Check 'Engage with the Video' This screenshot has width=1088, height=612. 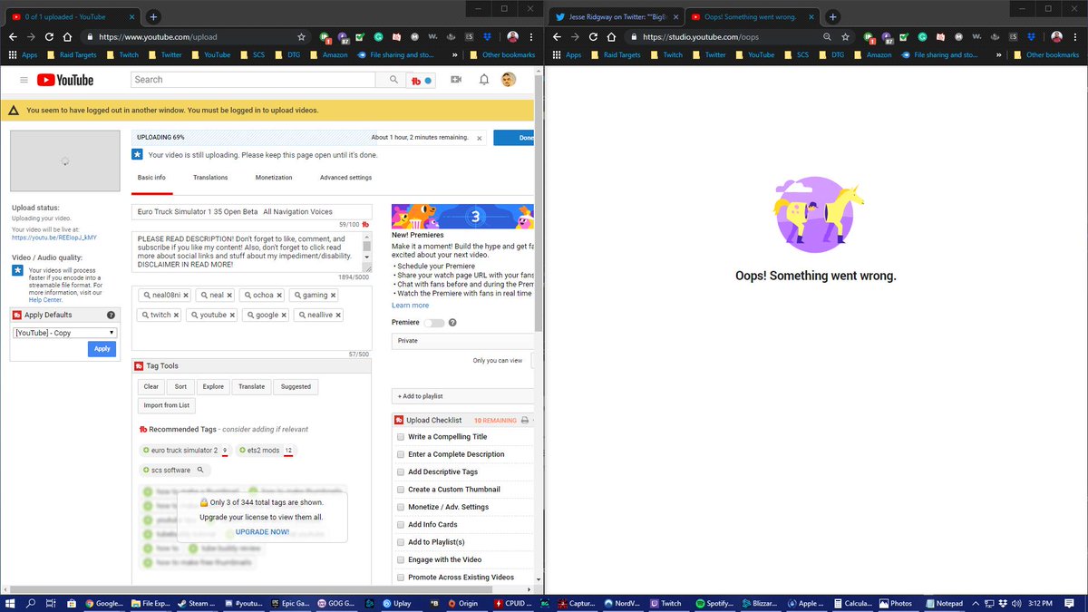point(401,559)
